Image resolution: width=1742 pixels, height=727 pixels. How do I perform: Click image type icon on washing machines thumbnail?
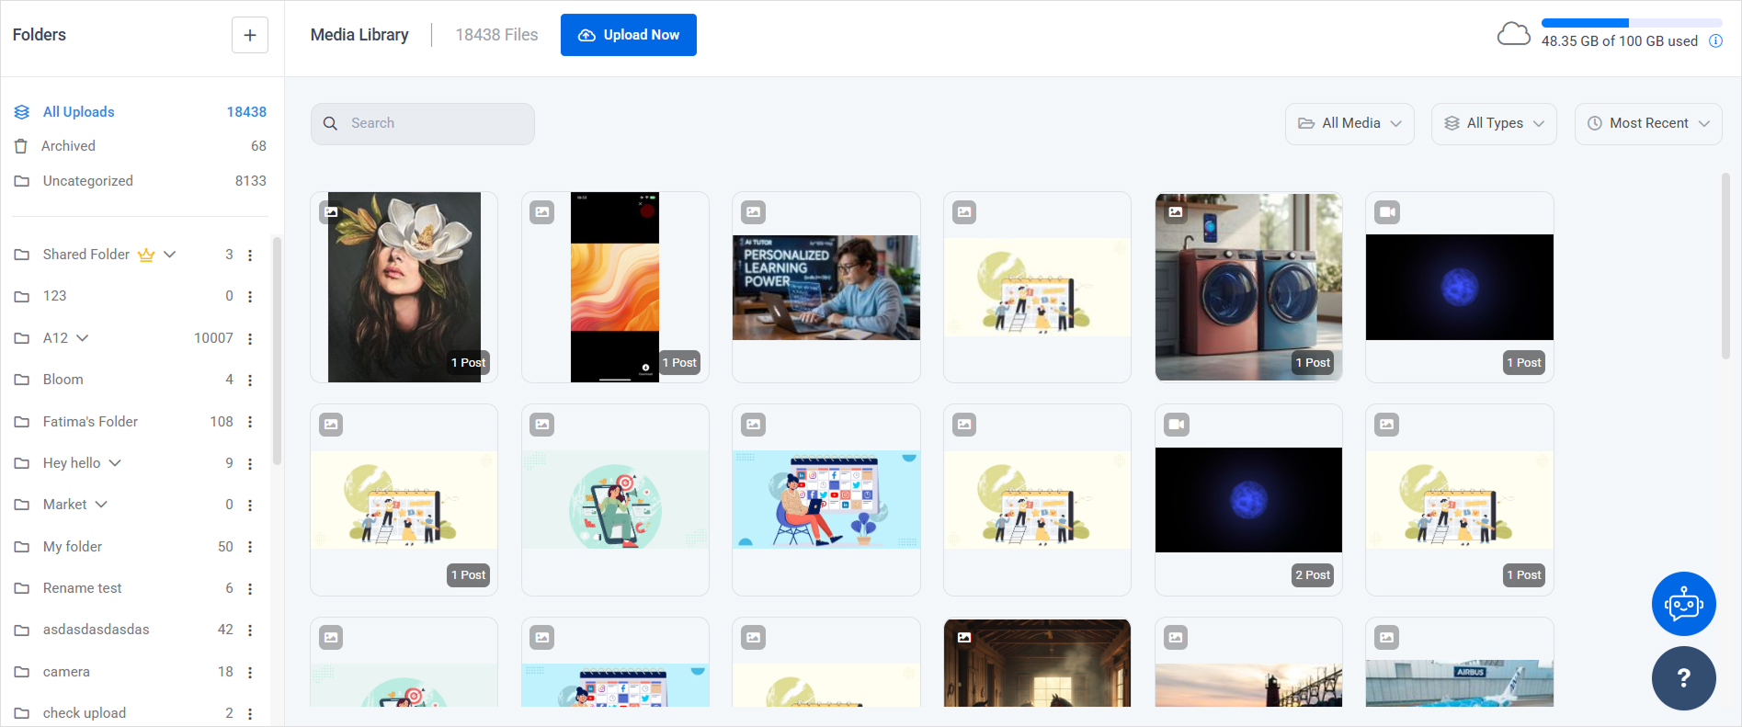(1176, 212)
